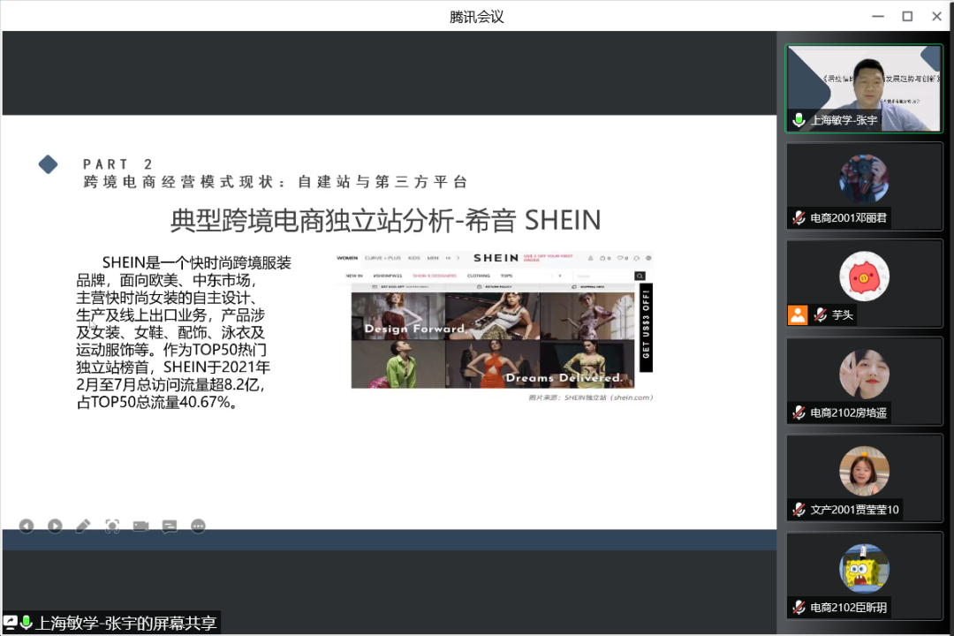
Task: Click the slide heading 典型跨境电商独立站分析-希音 SHEIN
Action: coord(386,220)
